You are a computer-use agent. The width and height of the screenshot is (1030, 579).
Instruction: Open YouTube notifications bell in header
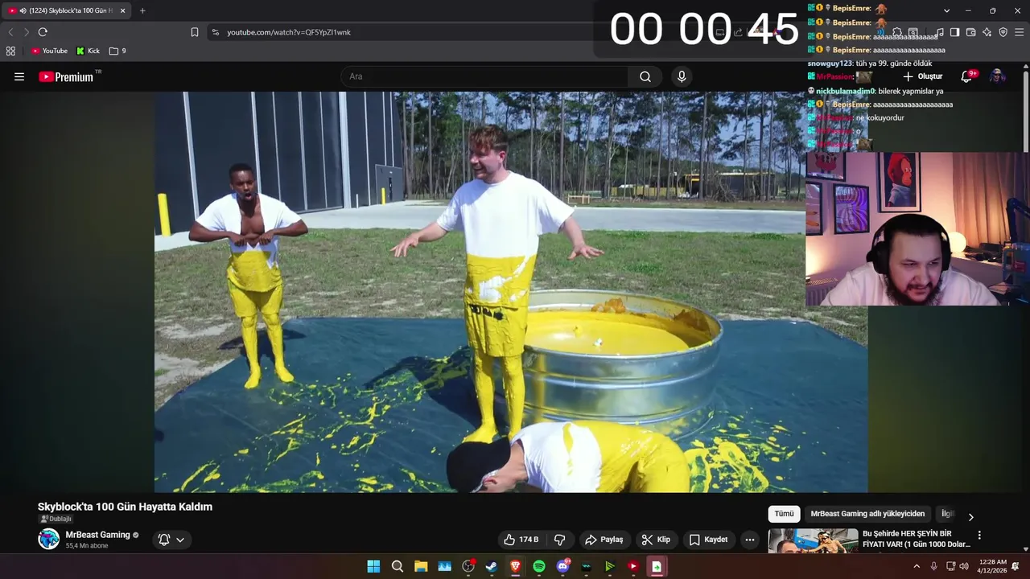pos(968,76)
